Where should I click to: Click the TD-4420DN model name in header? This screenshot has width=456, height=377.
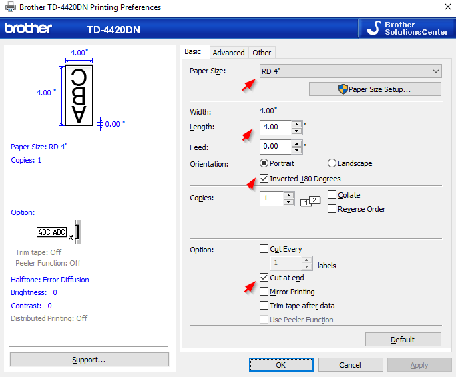[x=113, y=29]
